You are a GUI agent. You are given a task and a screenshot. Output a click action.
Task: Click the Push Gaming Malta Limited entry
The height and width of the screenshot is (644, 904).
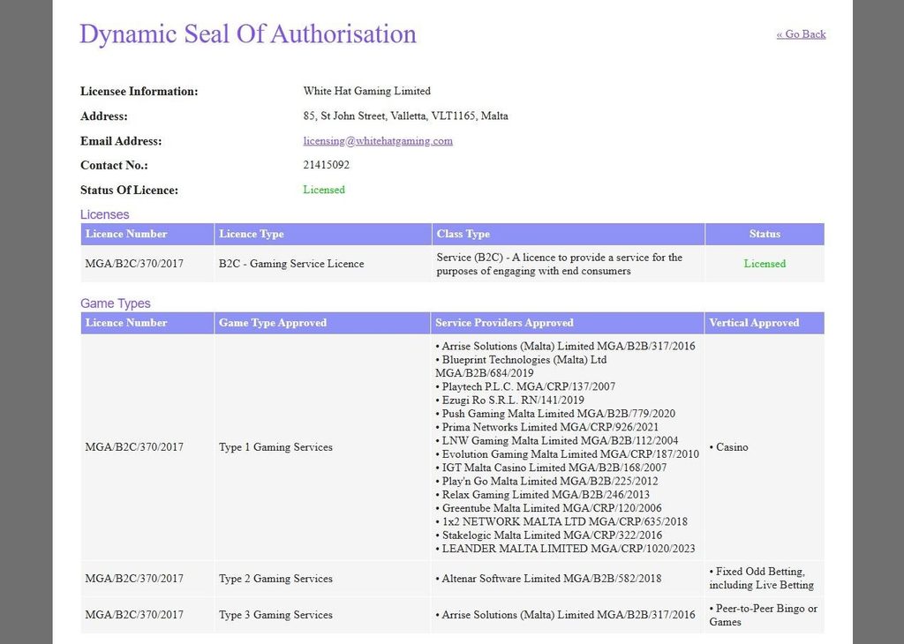point(555,414)
